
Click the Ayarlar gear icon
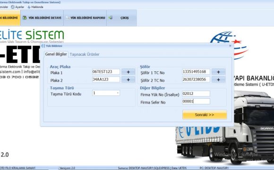[x=13, y=7]
